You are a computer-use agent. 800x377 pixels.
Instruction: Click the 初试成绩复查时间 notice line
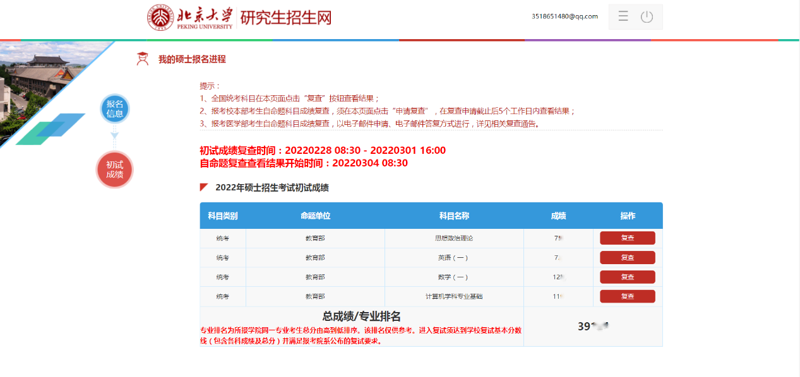[323, 150]
